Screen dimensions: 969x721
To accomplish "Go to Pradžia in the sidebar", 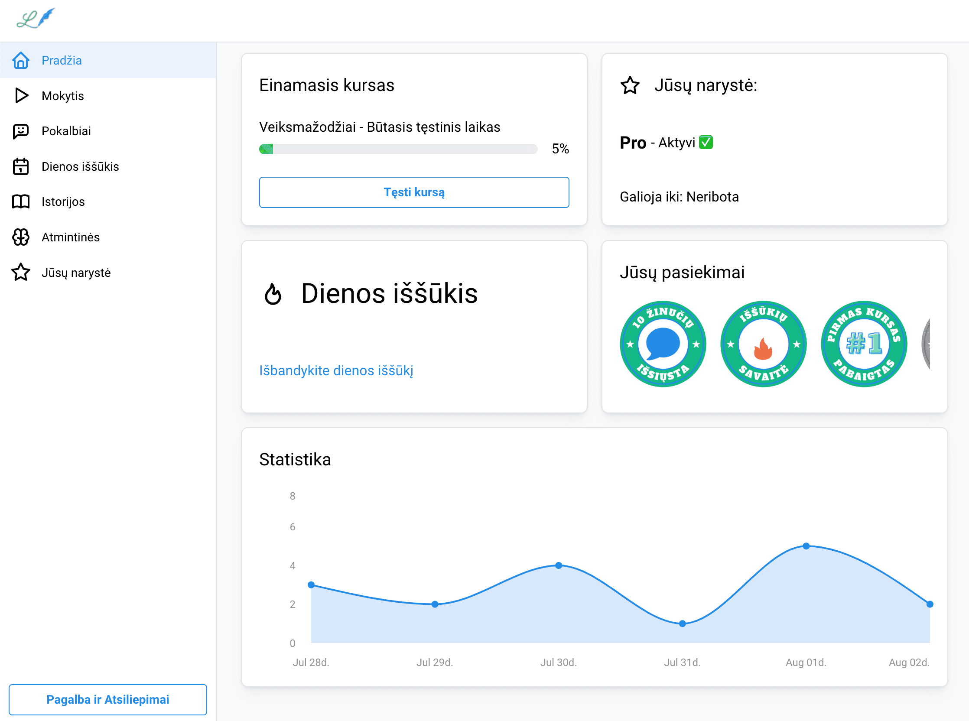I will click(108, 60).
